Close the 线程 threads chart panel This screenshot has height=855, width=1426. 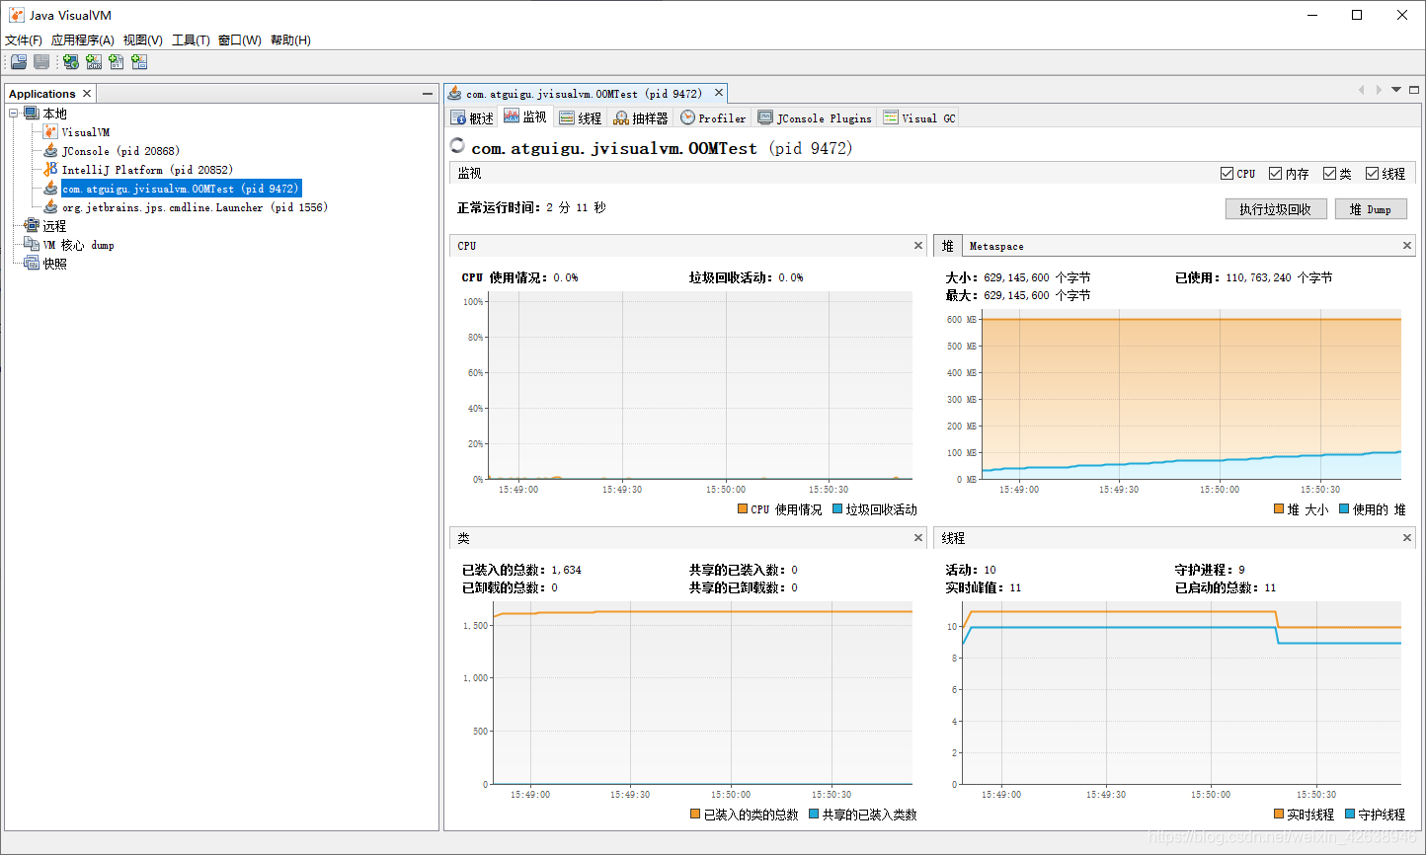click(1407, 537)
